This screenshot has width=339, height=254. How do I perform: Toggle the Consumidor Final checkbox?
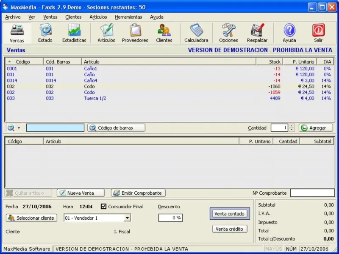[x=103, y=207]
